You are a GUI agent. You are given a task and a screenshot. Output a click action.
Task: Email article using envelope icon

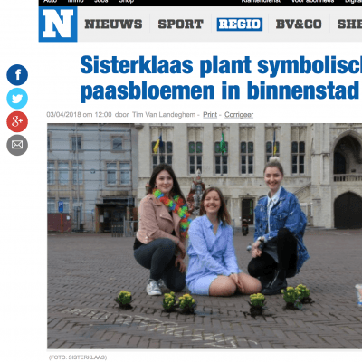pos(17,145)
